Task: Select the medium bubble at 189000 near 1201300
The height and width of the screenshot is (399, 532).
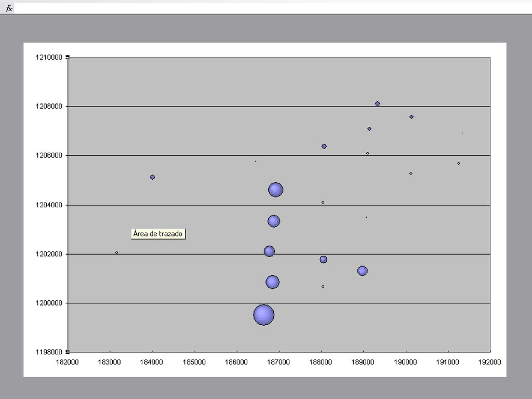Action: click(362, 271)
